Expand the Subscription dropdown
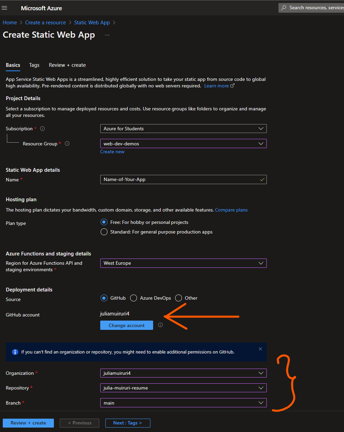 tap(183, 129)
